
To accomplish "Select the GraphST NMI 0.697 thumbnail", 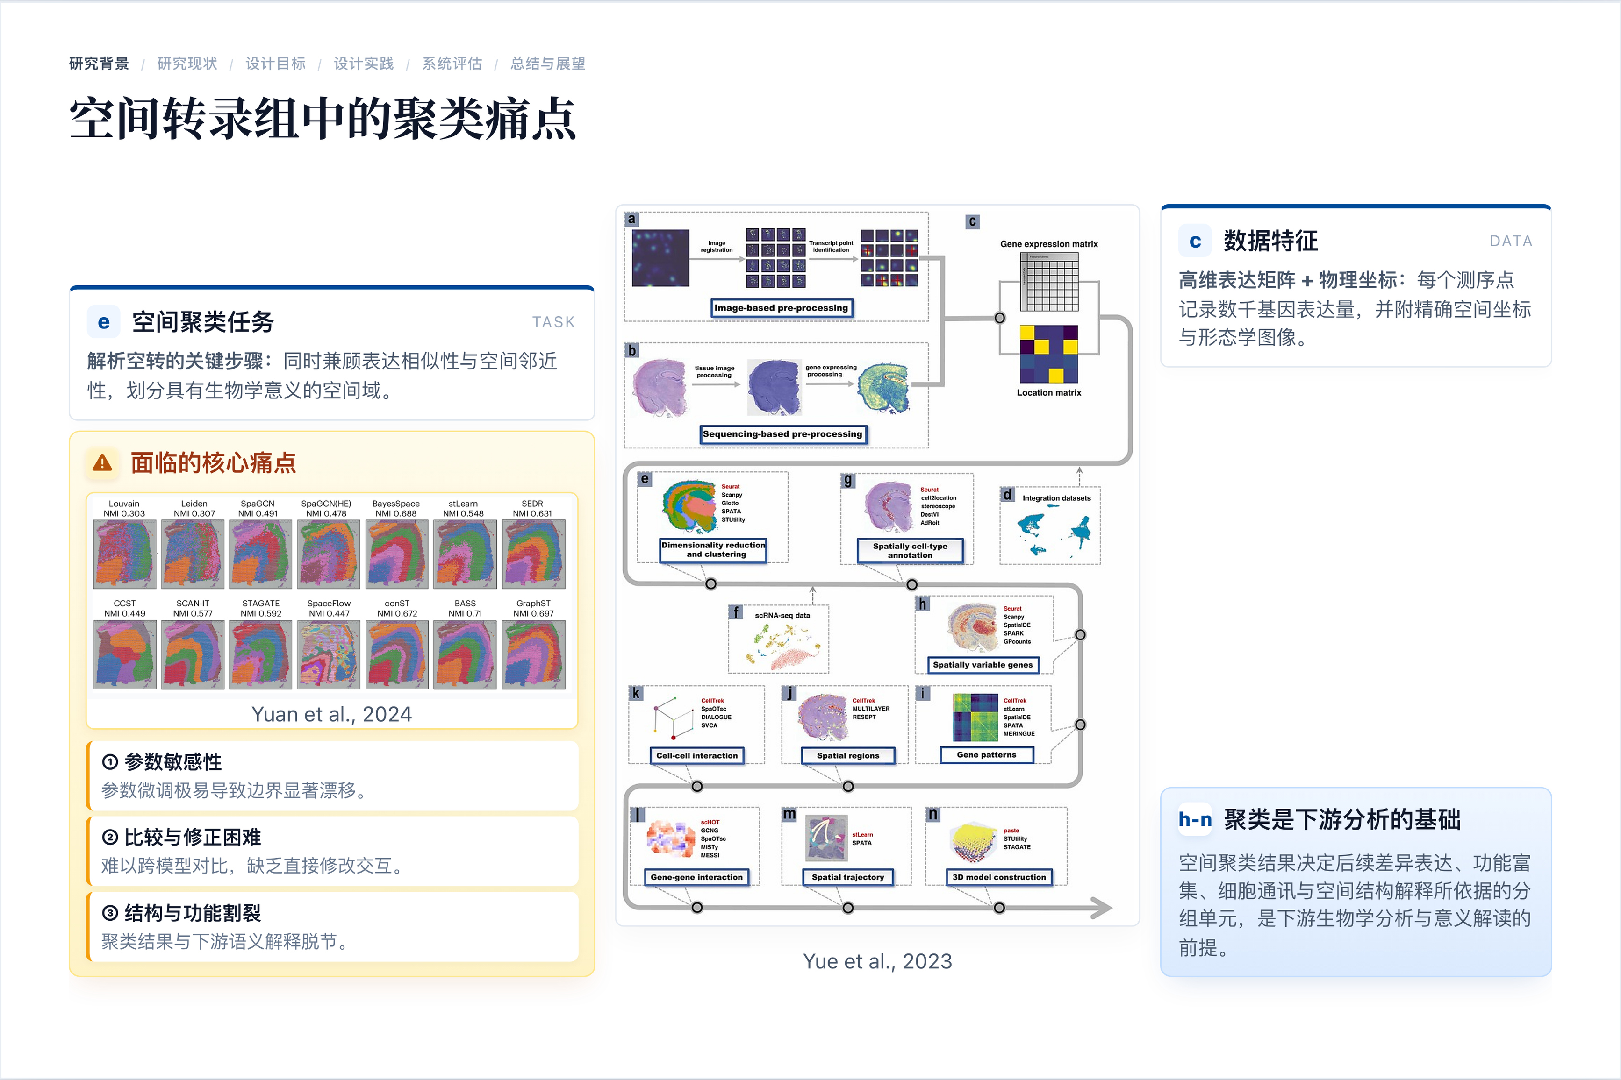I will [533, 654].
